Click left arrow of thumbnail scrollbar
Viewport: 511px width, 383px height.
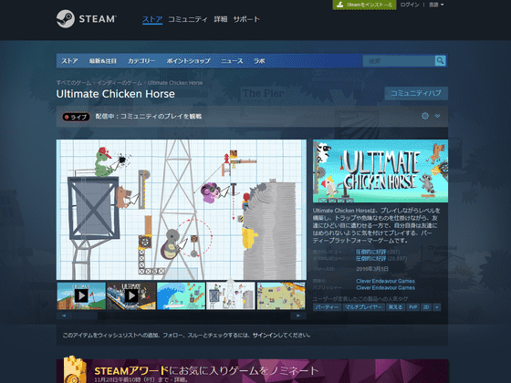coord(64,316)
